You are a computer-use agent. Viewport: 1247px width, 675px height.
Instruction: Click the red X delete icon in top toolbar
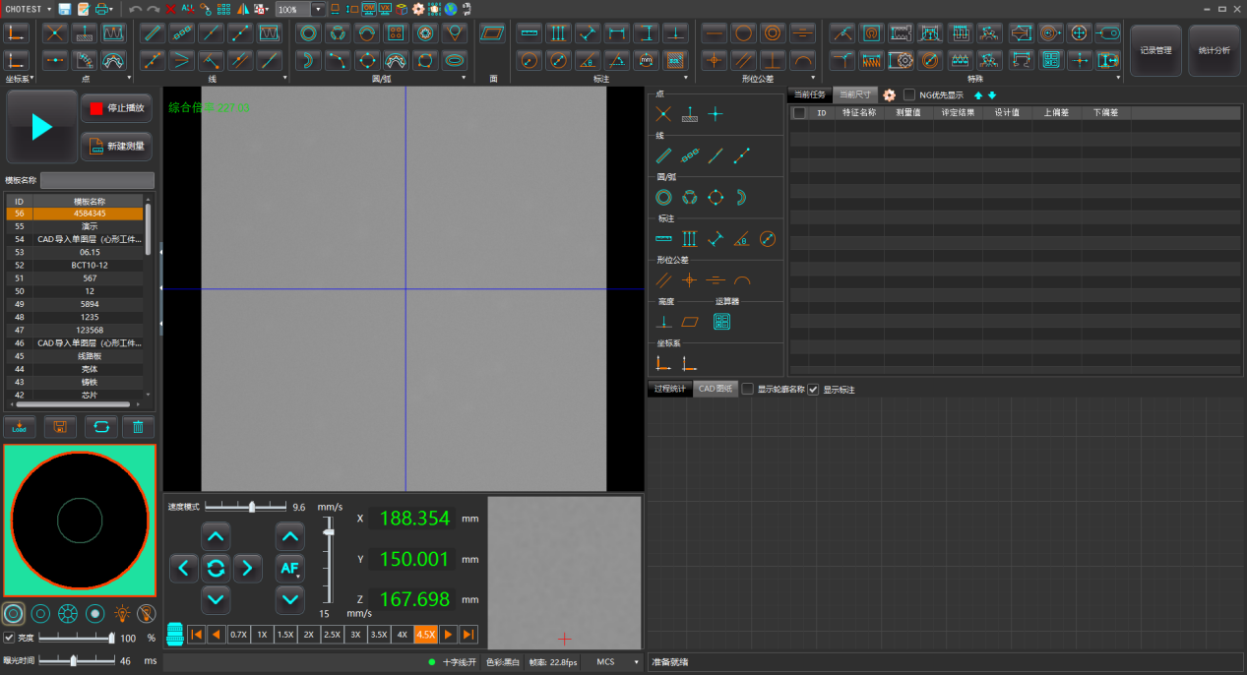coord(171,9)
